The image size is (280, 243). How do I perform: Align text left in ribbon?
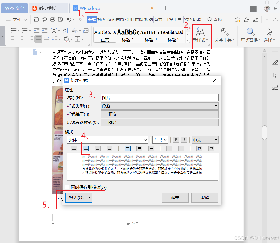14,39
